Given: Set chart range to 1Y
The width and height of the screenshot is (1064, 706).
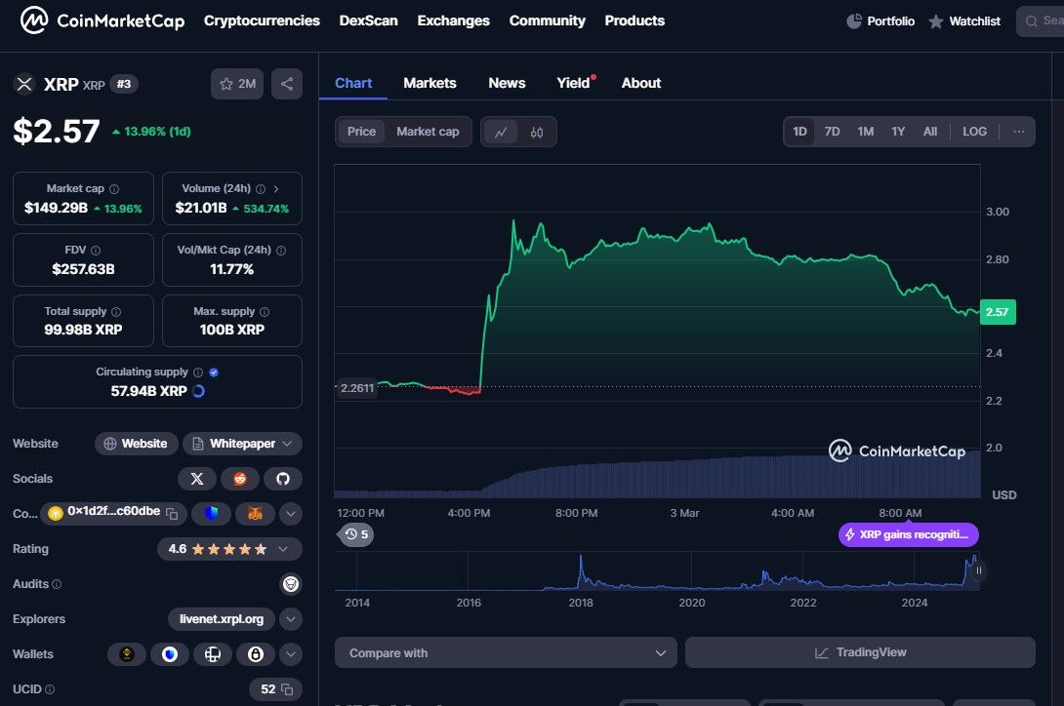Looking at the screenshot, I should (898, 132).
